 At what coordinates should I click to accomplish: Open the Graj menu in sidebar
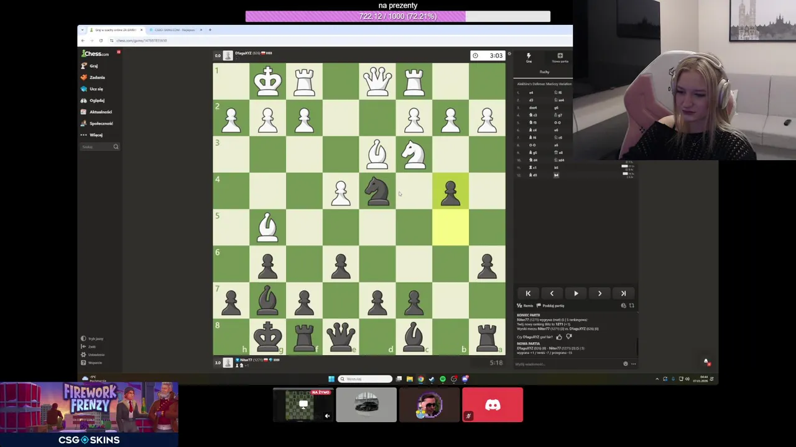click(x=90, y=66)
